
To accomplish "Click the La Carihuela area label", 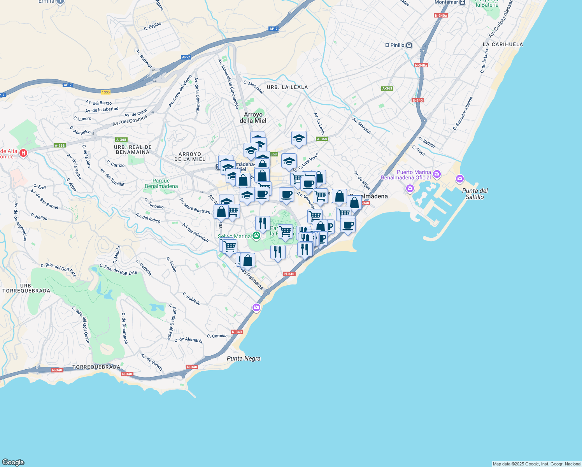I will 503,45.
